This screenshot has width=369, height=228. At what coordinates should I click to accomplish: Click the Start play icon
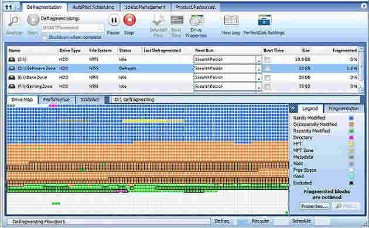[x=33, y=20]
